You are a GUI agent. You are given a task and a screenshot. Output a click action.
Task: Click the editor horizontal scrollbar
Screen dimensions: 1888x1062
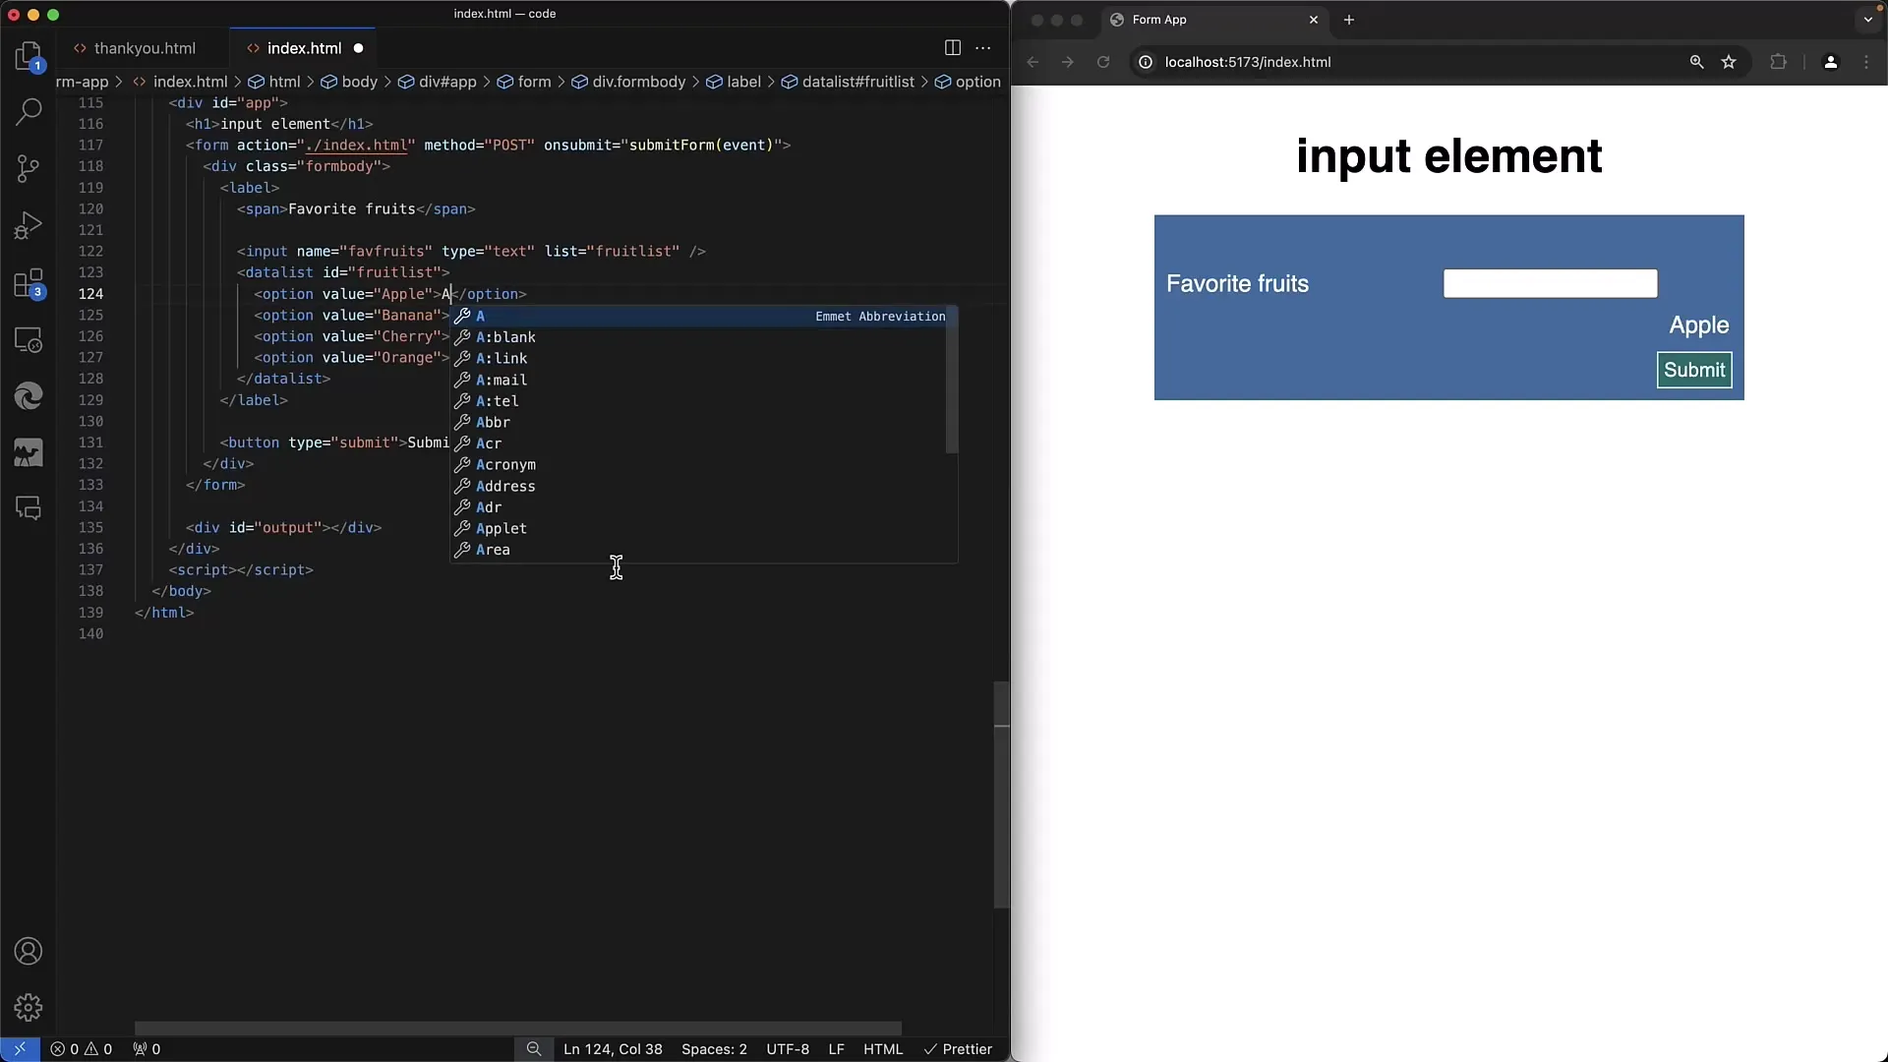[518, 1028]
